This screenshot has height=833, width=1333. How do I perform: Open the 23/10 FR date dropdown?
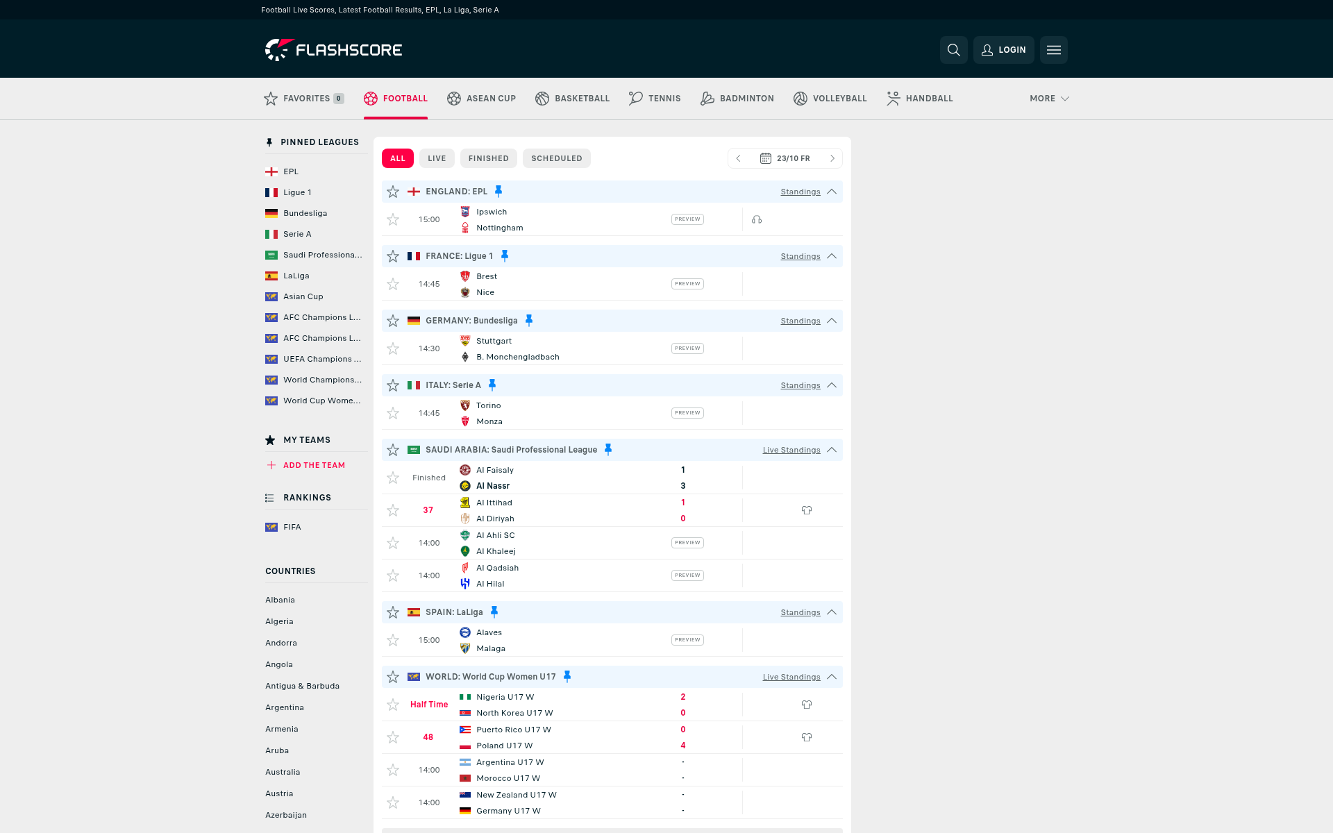[785, 158]
